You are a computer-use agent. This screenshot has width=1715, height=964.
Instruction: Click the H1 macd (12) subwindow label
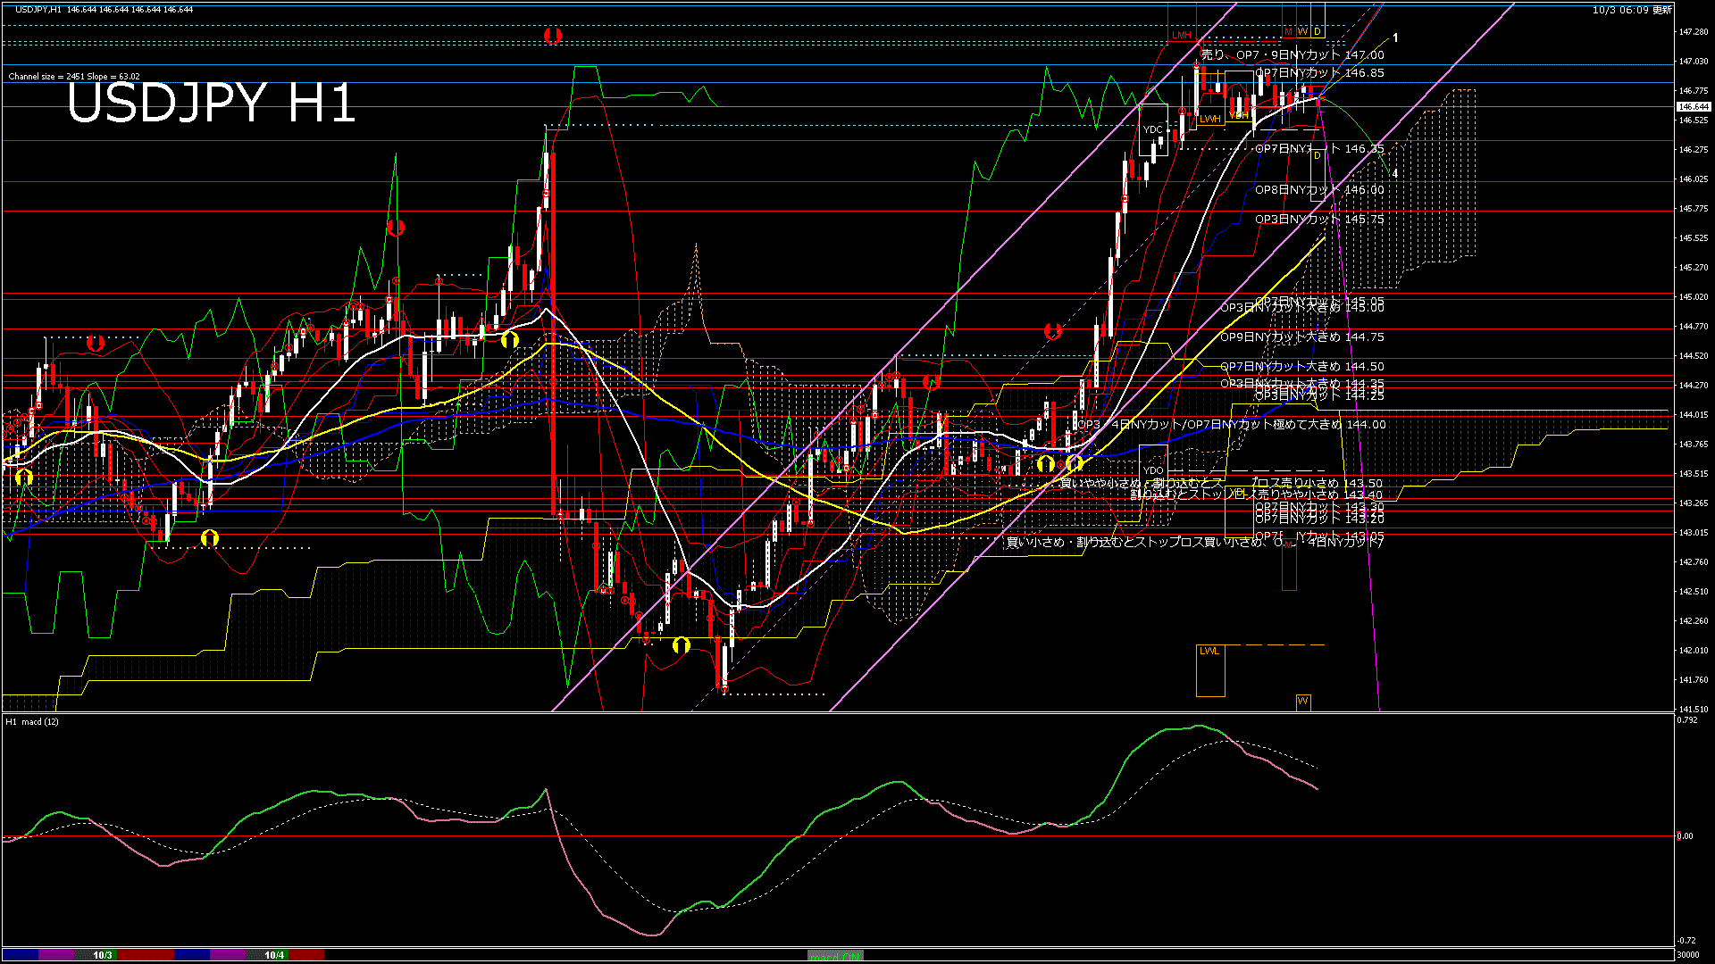pyautogui.click(x=32, y=721)
